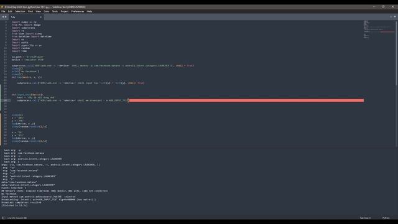Maximize or restore the Sublime Text window
This screenshot has width=398, height=224.
pos(383,7)
